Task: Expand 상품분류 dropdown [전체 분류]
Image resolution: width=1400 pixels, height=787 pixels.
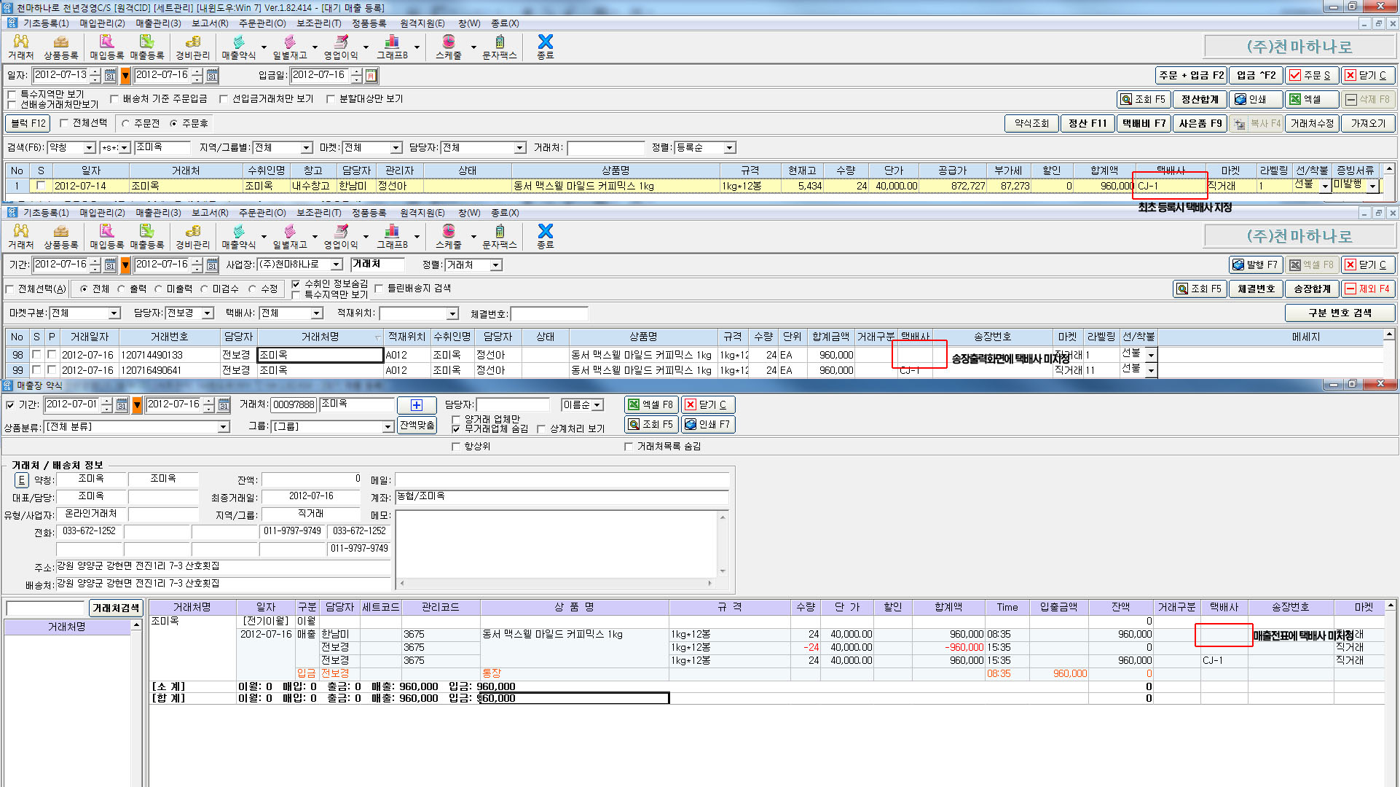Action: tap(137, 427)
